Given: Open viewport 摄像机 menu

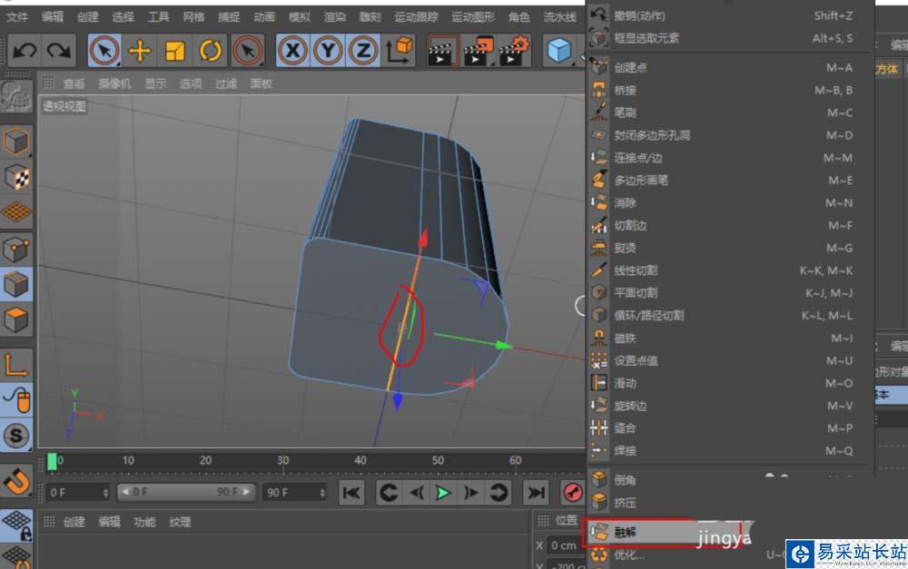Looking at the screenshot, I should pos(114,83).
